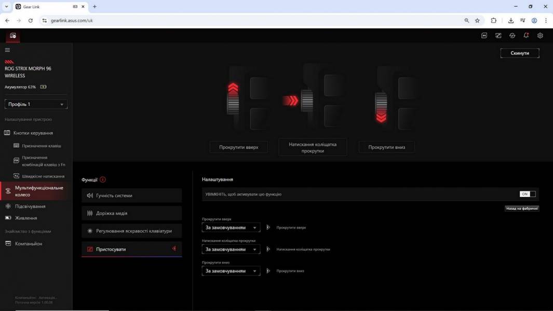Click the Назад на фабричні button
This screenshot has width=553, height=311.
coord(522,208)
